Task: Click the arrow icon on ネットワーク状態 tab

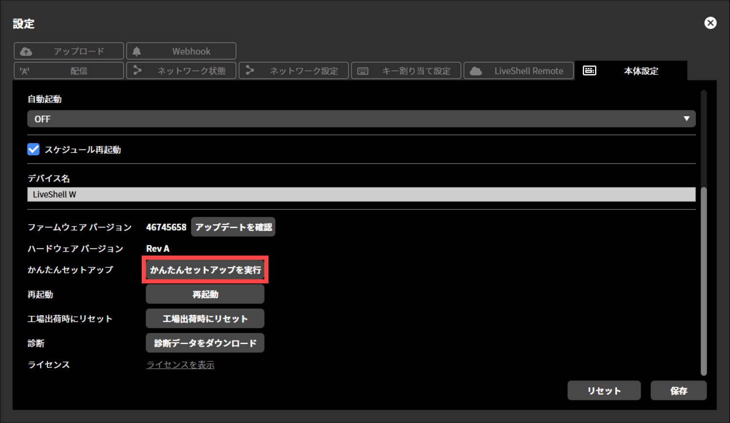Action: (x=138, y=70)
